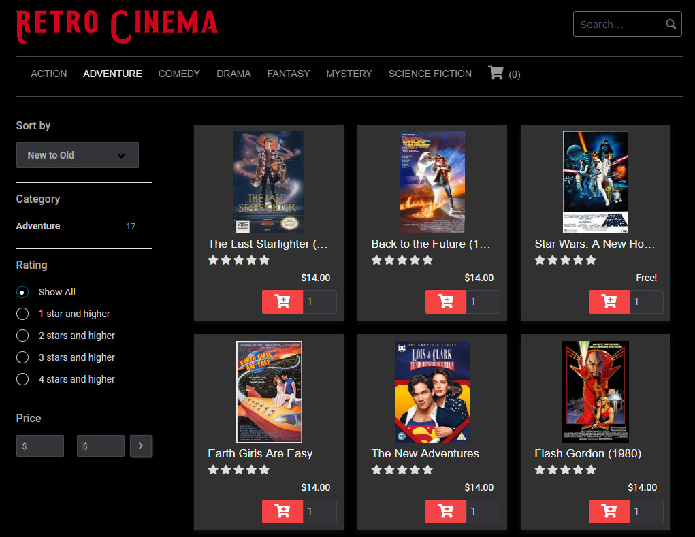Open the Action category
The width and height of the screenshot is (695, 537).
49,74
